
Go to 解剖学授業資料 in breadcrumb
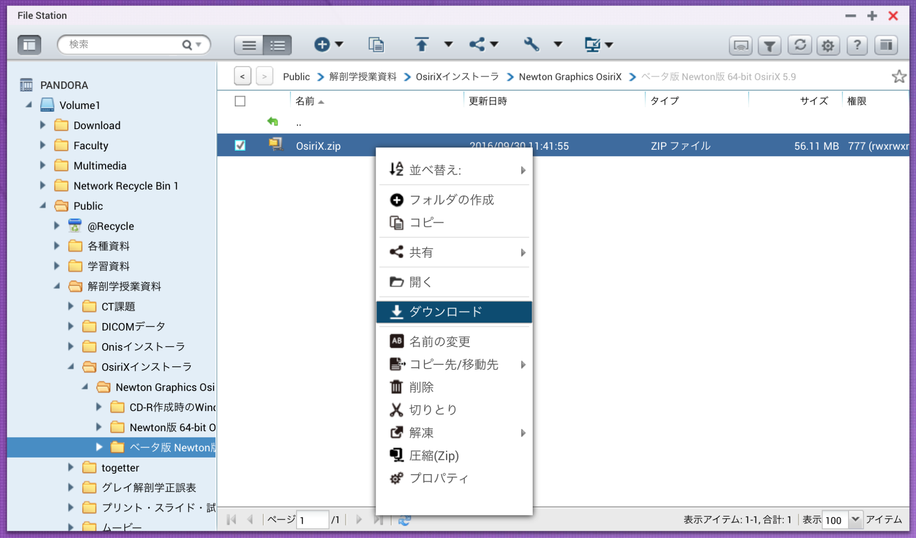(363, 76)
